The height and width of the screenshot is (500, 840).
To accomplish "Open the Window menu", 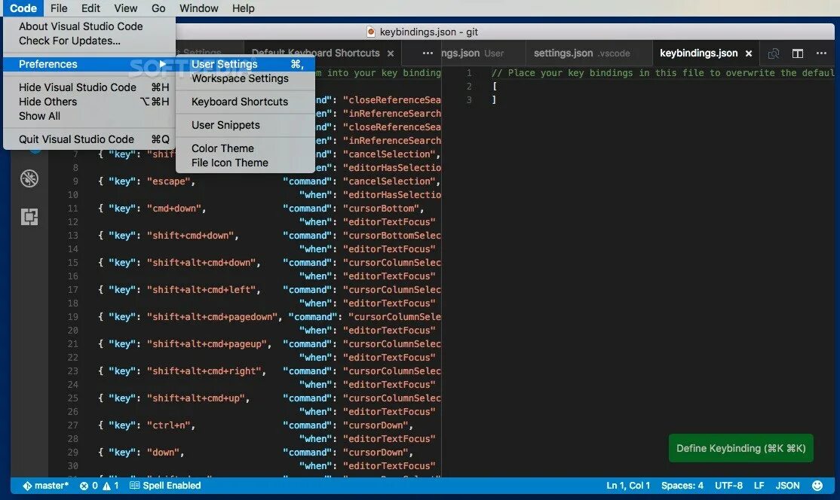I will [x=199, y=8].
